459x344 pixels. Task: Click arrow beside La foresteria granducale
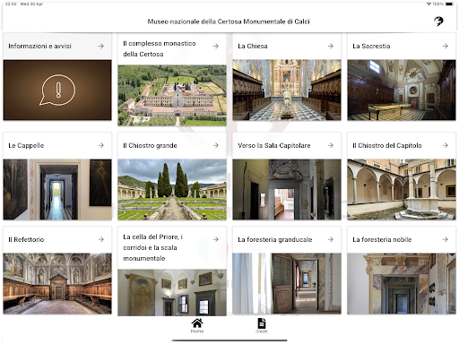331,239
